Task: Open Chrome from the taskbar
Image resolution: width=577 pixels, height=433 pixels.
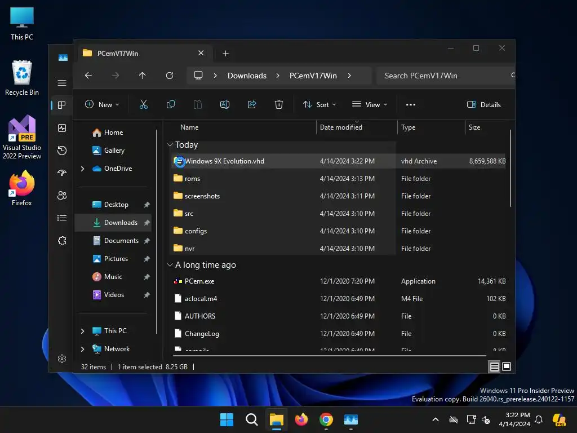Action: tap(326, 419)
